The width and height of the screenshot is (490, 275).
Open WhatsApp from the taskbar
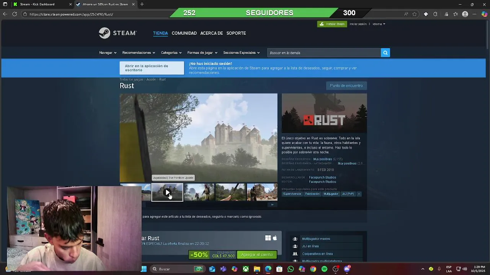click(291, 269)
